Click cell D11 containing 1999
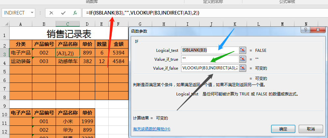The image size is (328, 138). pyautogui.click(x=87, y=121)
